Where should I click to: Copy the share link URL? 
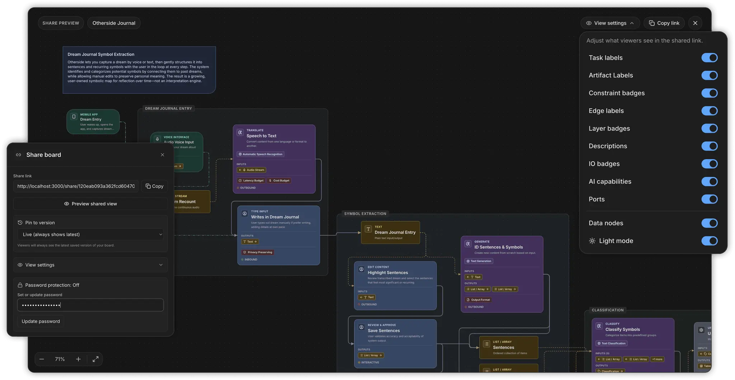pyautogui.click(x=154, y=186)
